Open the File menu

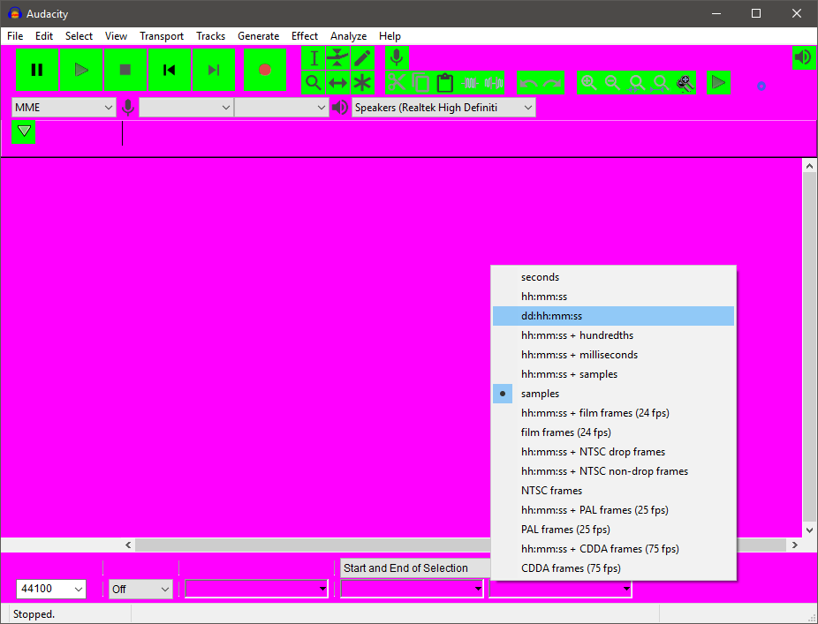[x=15, y=36]
